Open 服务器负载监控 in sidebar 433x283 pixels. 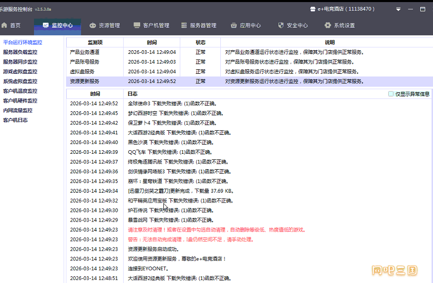(20, 52)
